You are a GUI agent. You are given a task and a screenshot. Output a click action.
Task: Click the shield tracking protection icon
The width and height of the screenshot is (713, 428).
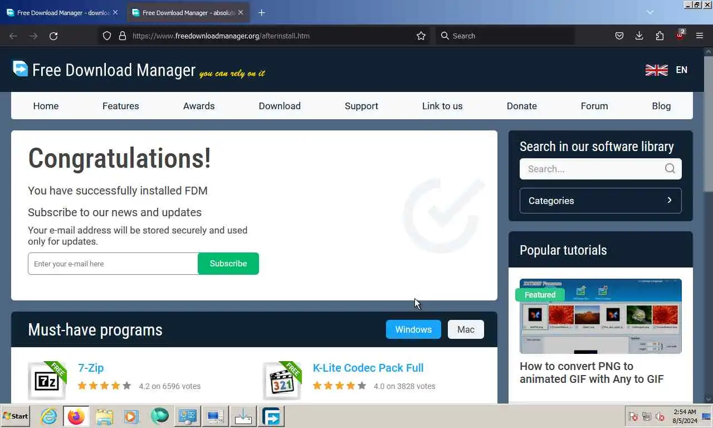point(107,36)
